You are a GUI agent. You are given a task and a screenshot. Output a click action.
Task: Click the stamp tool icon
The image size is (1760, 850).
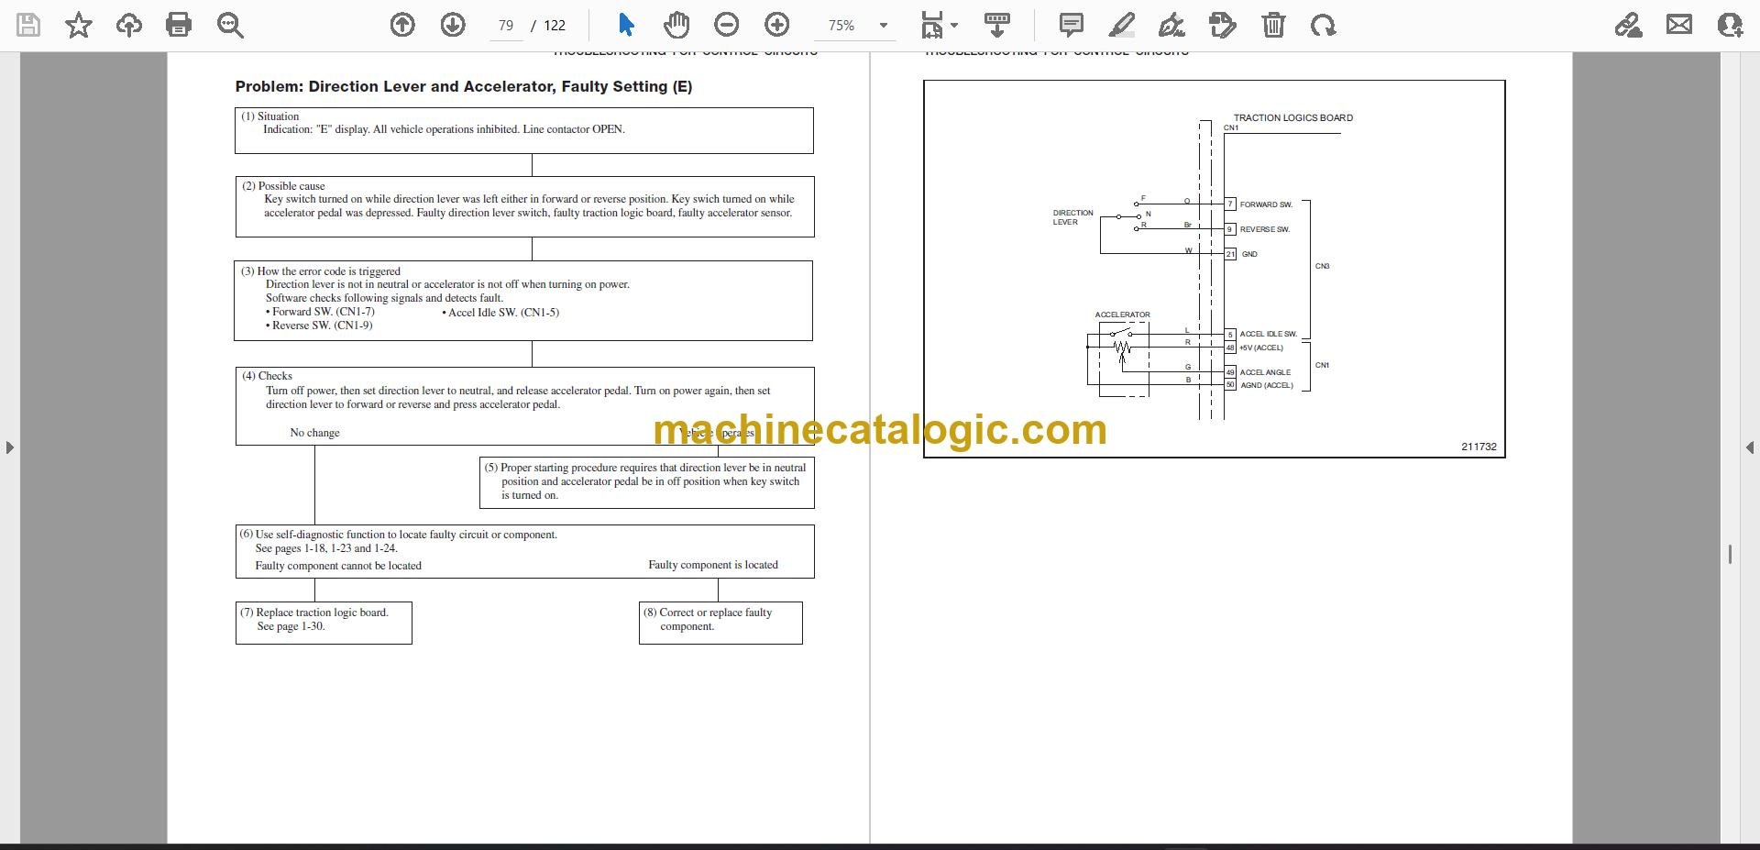click(1222, 25)
